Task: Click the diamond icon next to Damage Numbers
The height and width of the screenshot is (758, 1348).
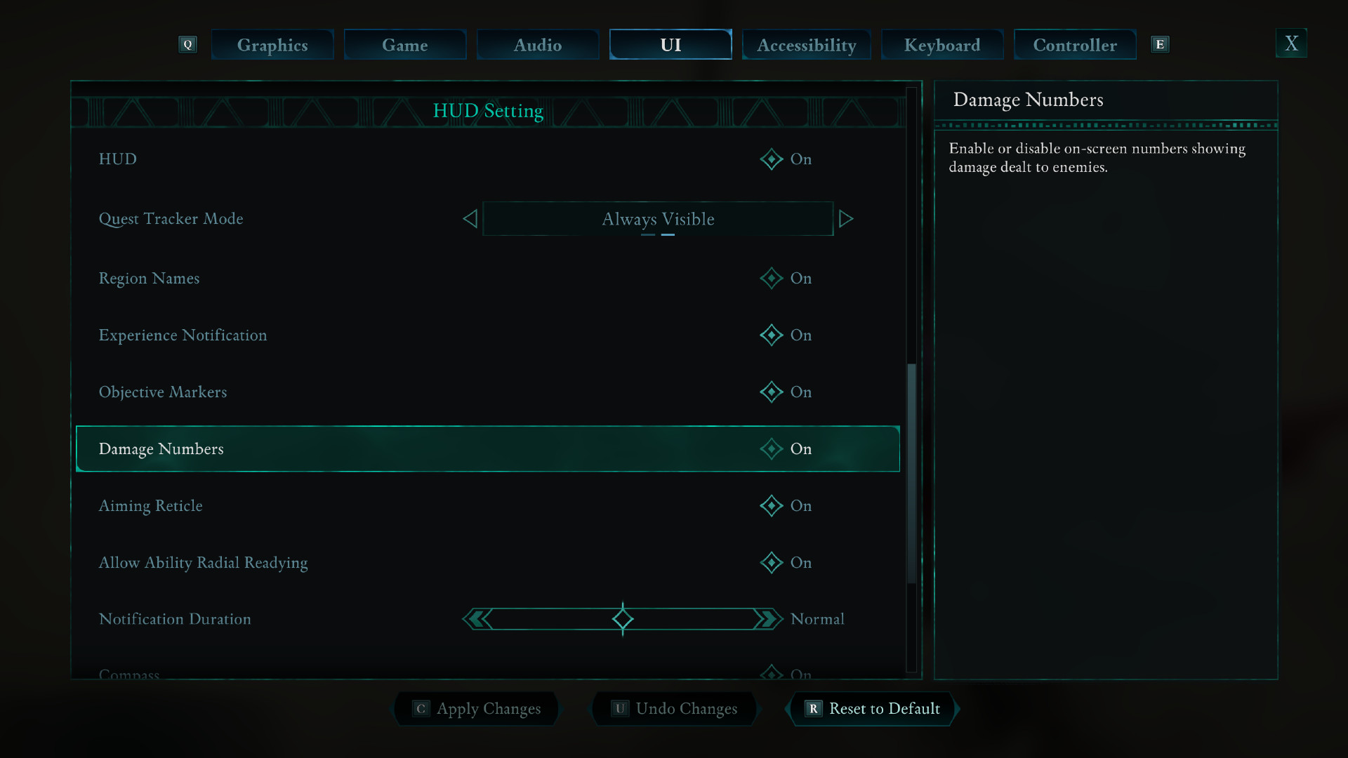Action: pos(770,449)
